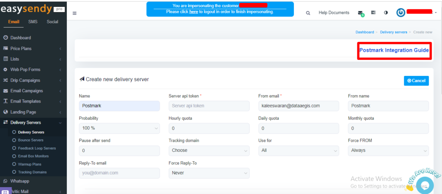
Task: Open the Postmark Integration Guide link
Action: (394, 50)
